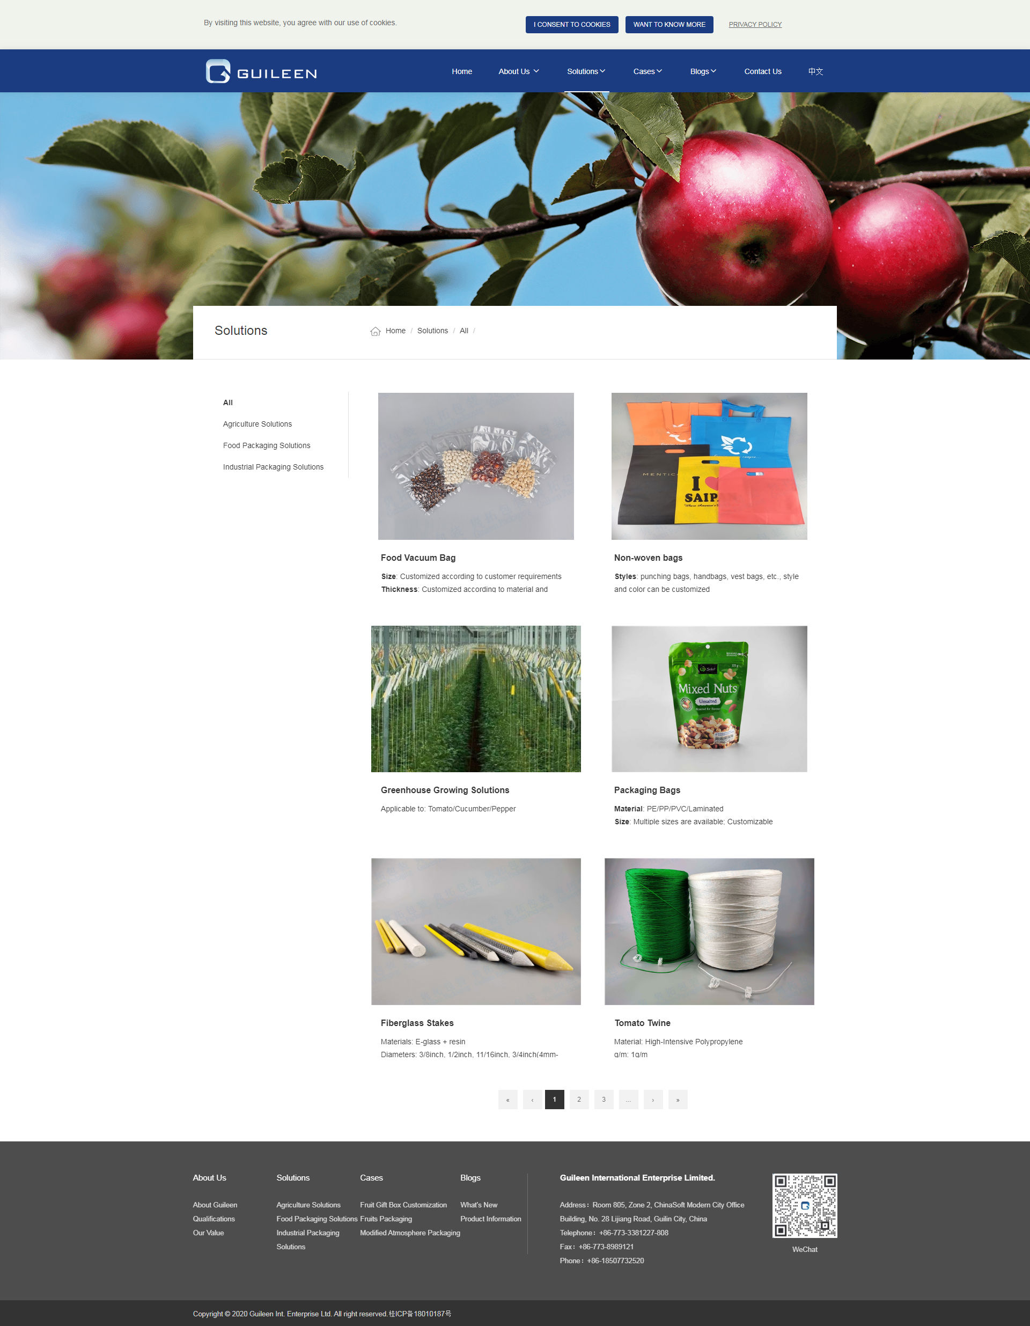Click the WeChat QR code in the footer
The width and height of the screenshot is (1030, 1326).
pos(804,1206)
